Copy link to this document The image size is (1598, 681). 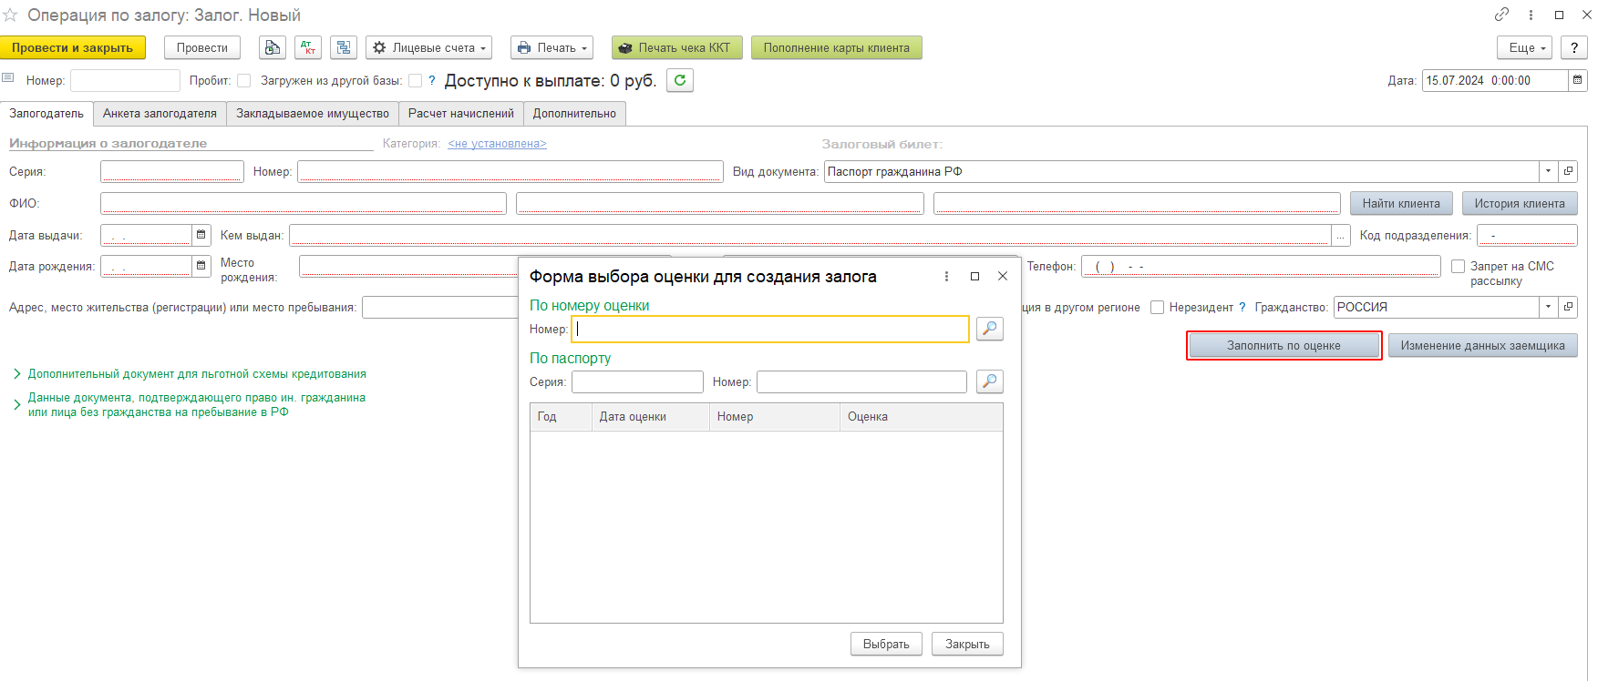tap(1501, 15)
